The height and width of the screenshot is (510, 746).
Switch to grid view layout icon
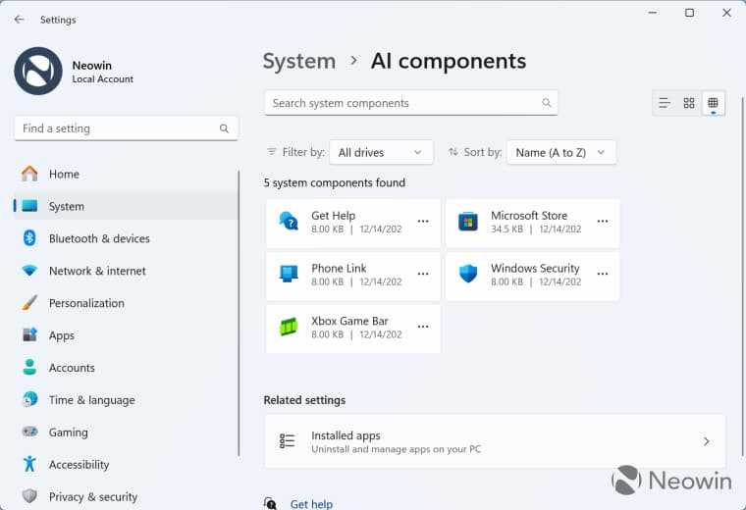(689, 103)
